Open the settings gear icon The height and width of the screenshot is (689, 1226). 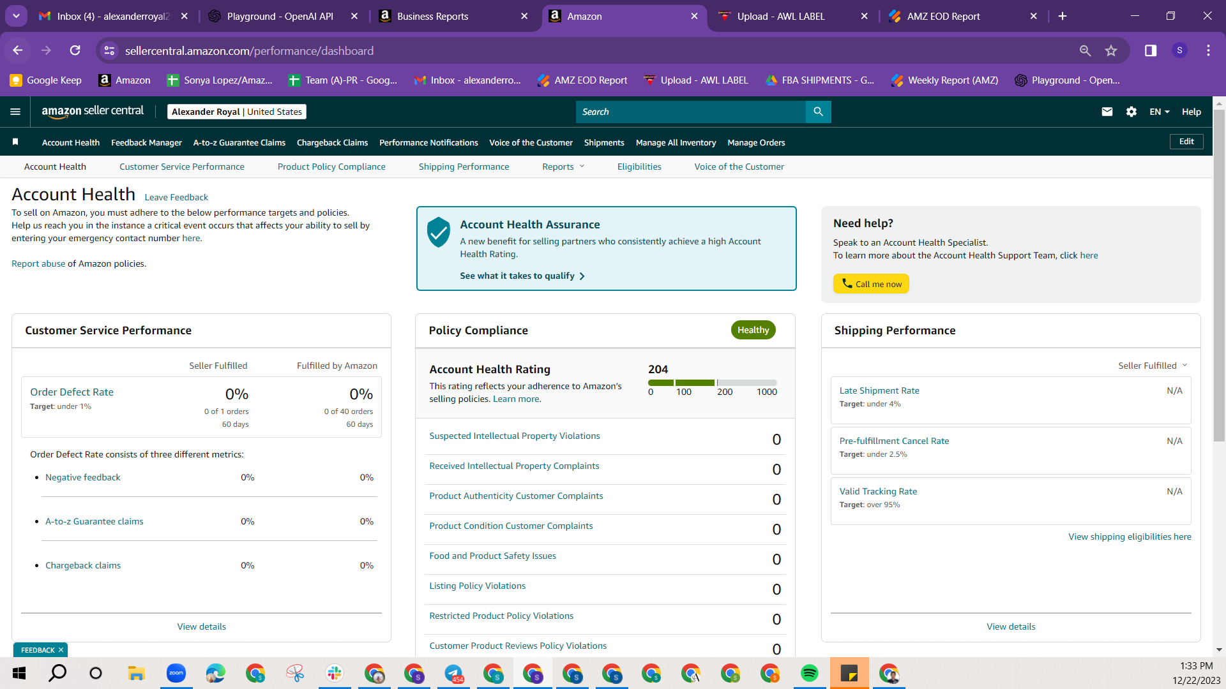coord(1131,112)
